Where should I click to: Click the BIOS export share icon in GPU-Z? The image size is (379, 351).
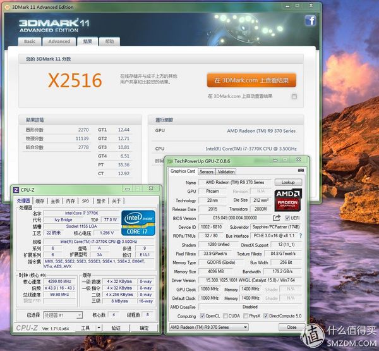(277, 218)
